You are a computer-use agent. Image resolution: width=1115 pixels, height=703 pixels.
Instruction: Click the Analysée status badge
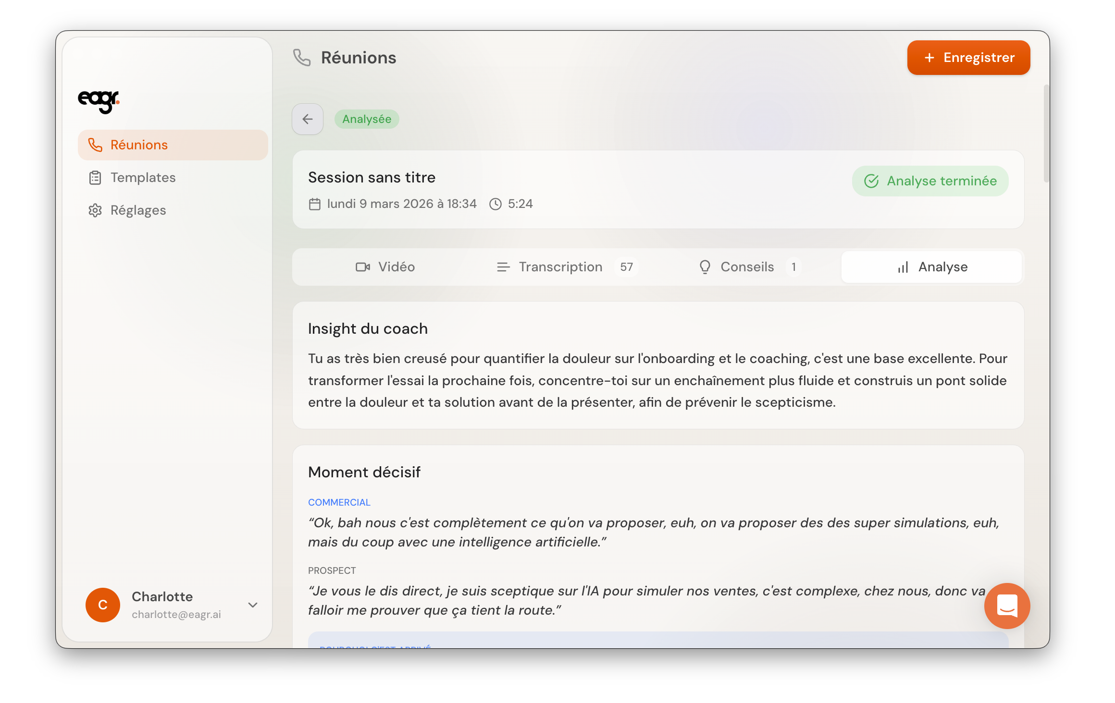pos(367,119)
